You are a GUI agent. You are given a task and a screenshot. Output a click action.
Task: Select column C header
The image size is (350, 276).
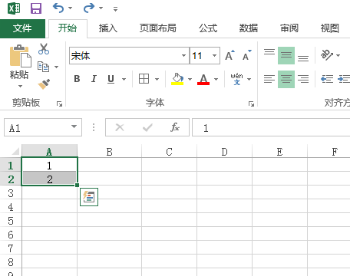coord(169,152)
